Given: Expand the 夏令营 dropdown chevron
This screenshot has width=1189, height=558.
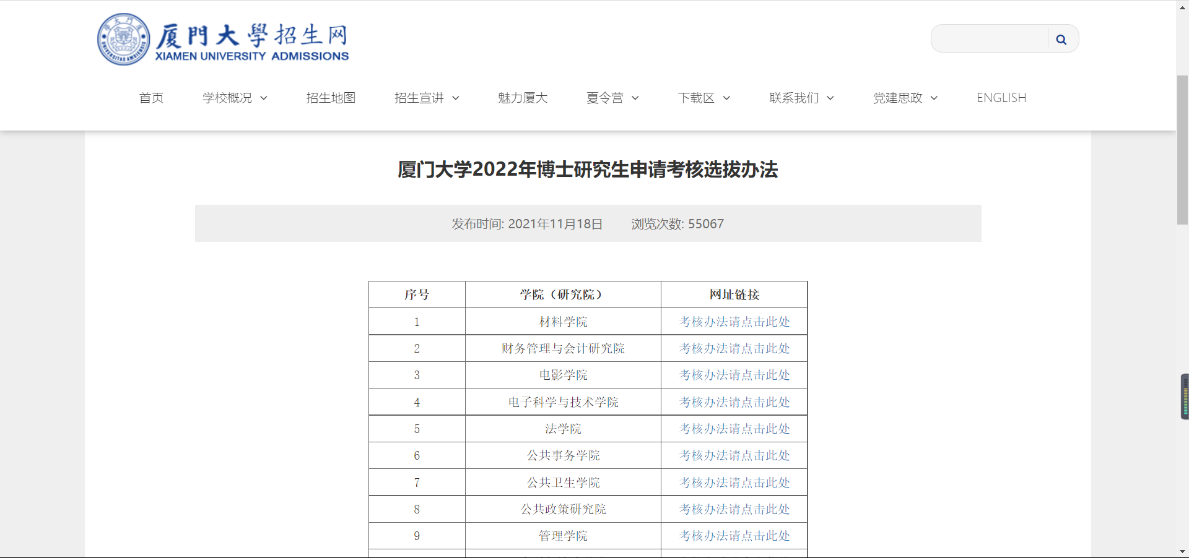Looking at the screenshot, I should coord(635,98).
